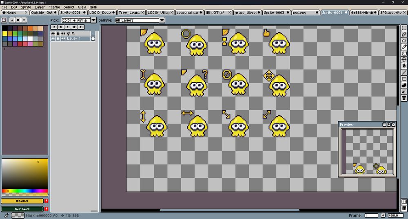Open the palette sort arrow button
Viewport: 408px width, 219px height.
[x=12, y=20]
